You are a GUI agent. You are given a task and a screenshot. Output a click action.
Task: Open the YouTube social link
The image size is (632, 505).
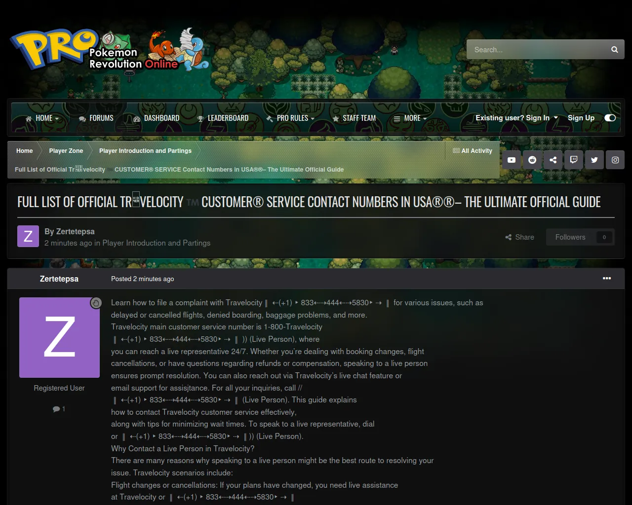(x=512, y=160)
